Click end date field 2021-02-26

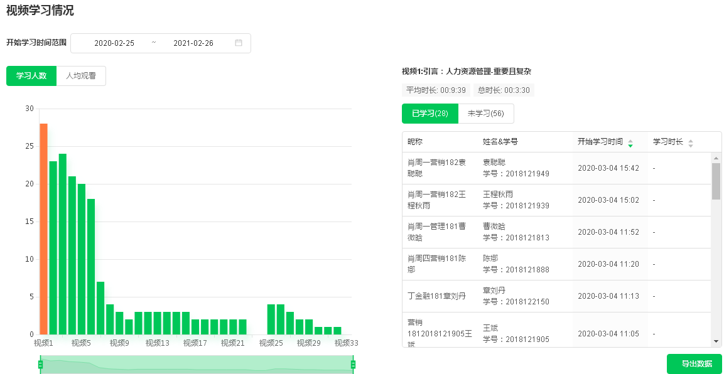point(193,43)
